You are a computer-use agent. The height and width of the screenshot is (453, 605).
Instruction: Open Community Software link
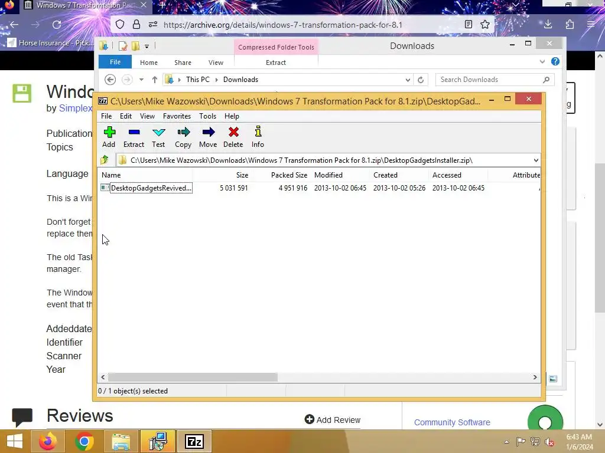(x=452, y=422)
